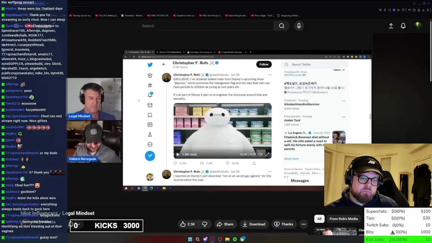The image size is (432, 243).
Task: Open Spotify from the taskbar
Action: 235,239
